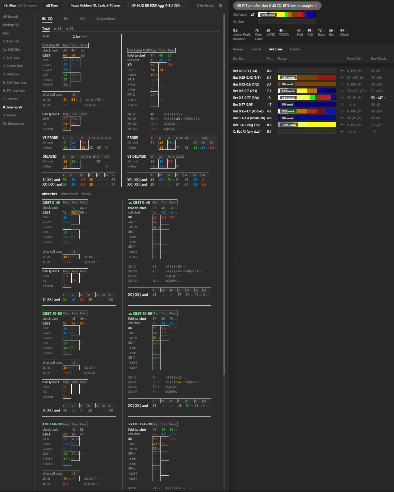
Task: Click the blue range bar for Bet 1.1-1.4
Action: click(307, 118)
